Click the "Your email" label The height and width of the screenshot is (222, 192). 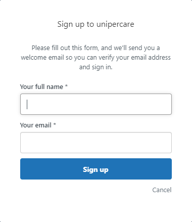click(x=36, y=125)
